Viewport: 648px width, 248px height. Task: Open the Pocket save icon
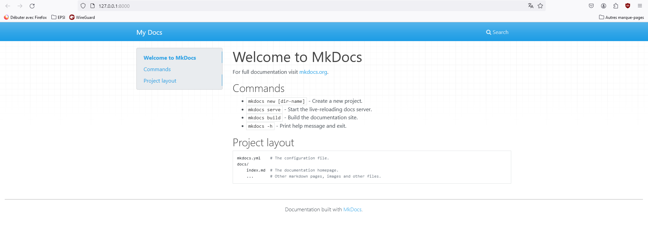coord(591,6)
